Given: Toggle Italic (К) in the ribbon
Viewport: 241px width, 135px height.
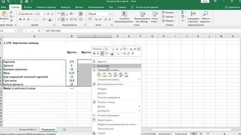Looking at the screenshot, I should pyautogui.click(x=24, y=19).
